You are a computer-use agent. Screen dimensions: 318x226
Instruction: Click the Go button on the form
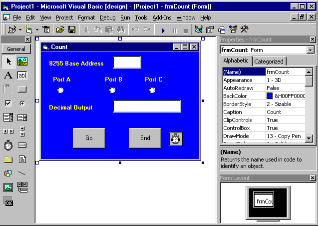(x=89, y=138)
